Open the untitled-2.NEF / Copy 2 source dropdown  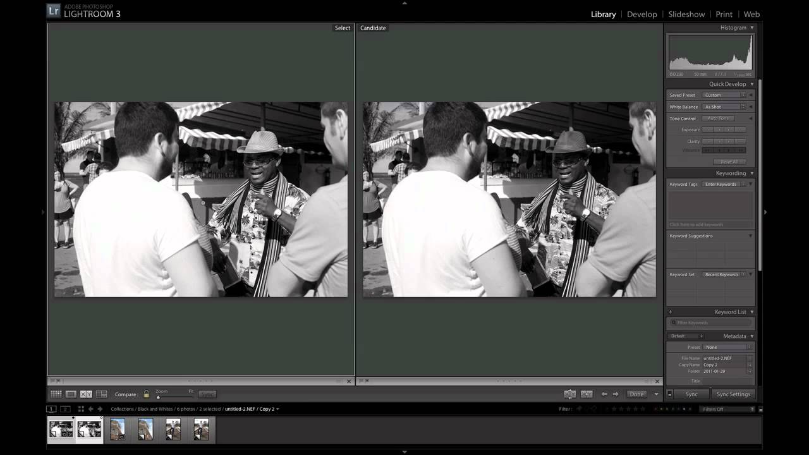(252, 409)
